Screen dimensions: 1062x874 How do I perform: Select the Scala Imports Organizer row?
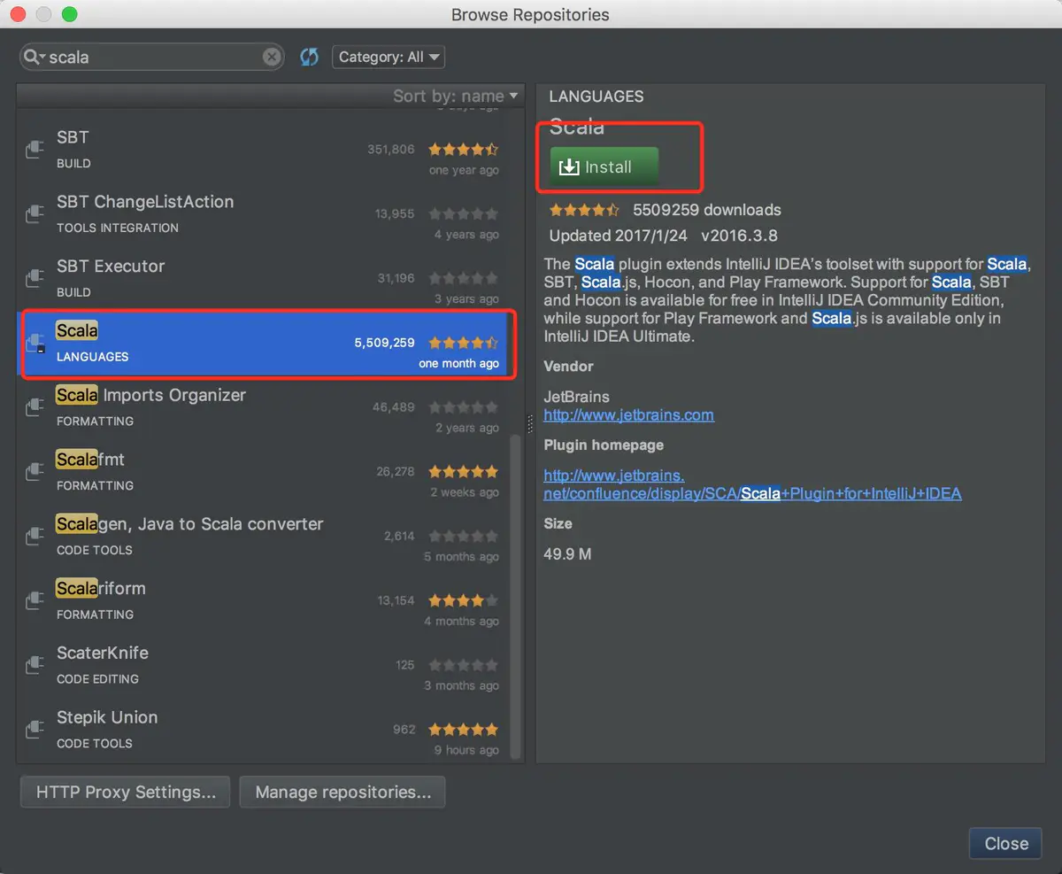point(264,407)
